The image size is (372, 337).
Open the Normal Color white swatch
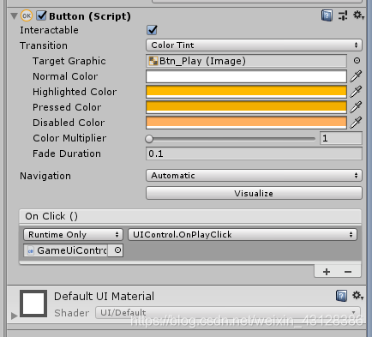[246, 76]
